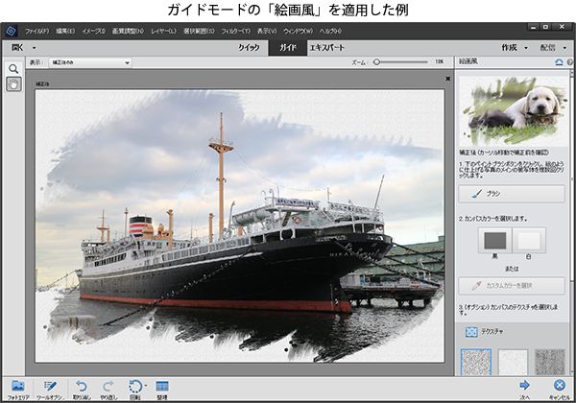Click the ブラシ (Brush) button
The height and width of the screenshot is (403, 576).
512,194
